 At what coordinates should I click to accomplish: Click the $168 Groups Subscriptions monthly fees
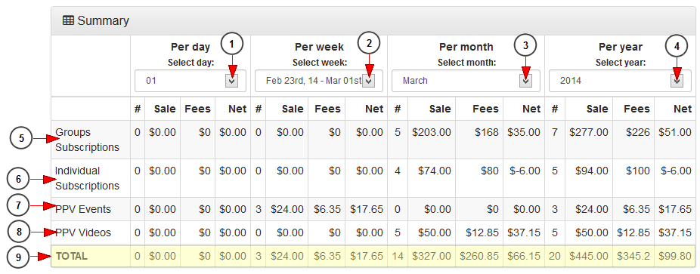pos(486,132)
